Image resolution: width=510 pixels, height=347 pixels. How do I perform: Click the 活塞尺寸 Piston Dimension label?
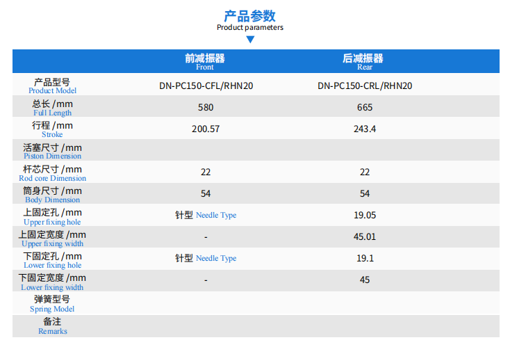click(x=52, y=151)
